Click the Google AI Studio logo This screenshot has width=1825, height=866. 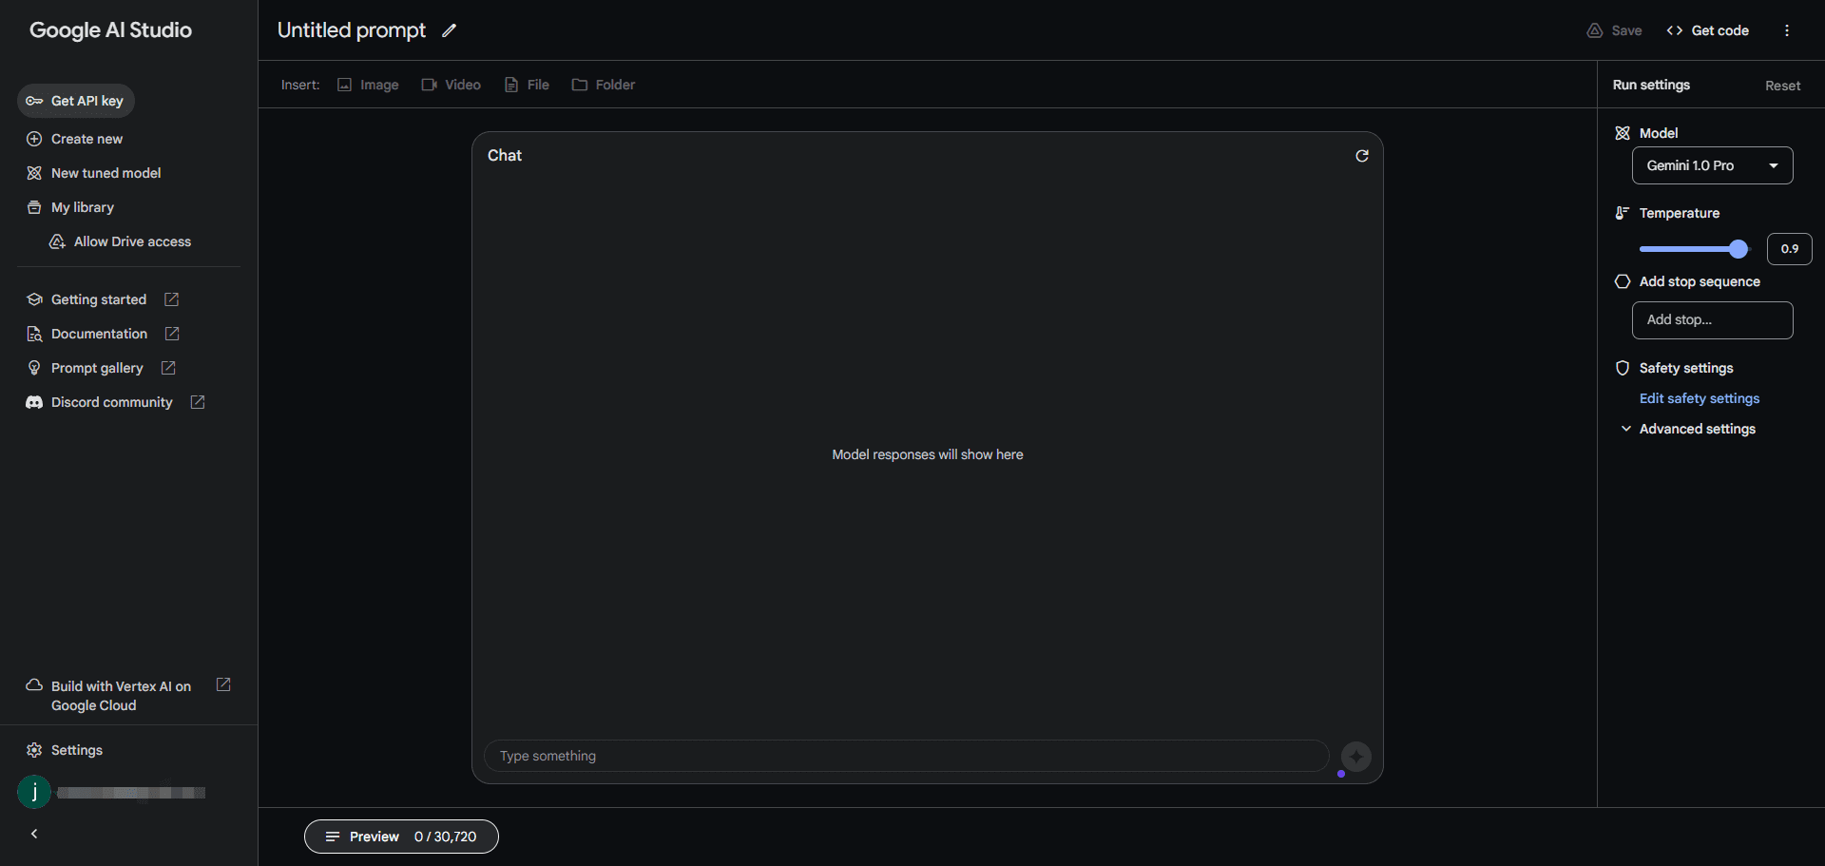110,30
